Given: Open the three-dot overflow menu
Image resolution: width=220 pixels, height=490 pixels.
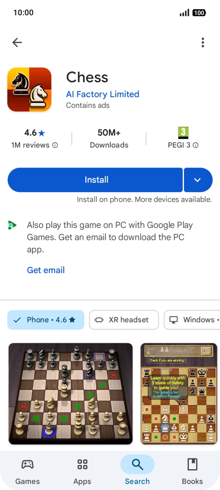Looking at the screenshot, I should 203,42.
